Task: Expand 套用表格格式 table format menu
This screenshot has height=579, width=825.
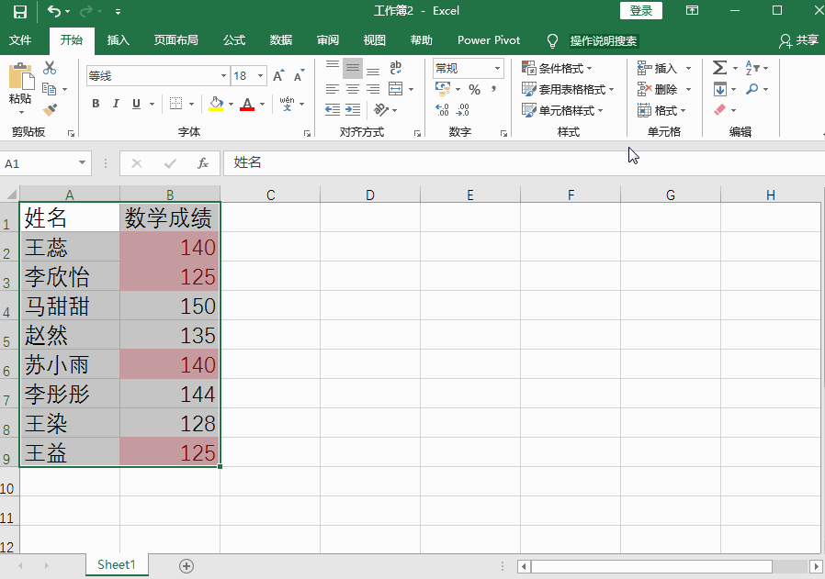Action: [568, 89]
